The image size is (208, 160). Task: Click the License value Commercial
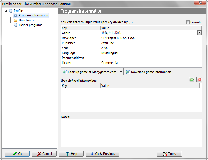coord(151,63)
